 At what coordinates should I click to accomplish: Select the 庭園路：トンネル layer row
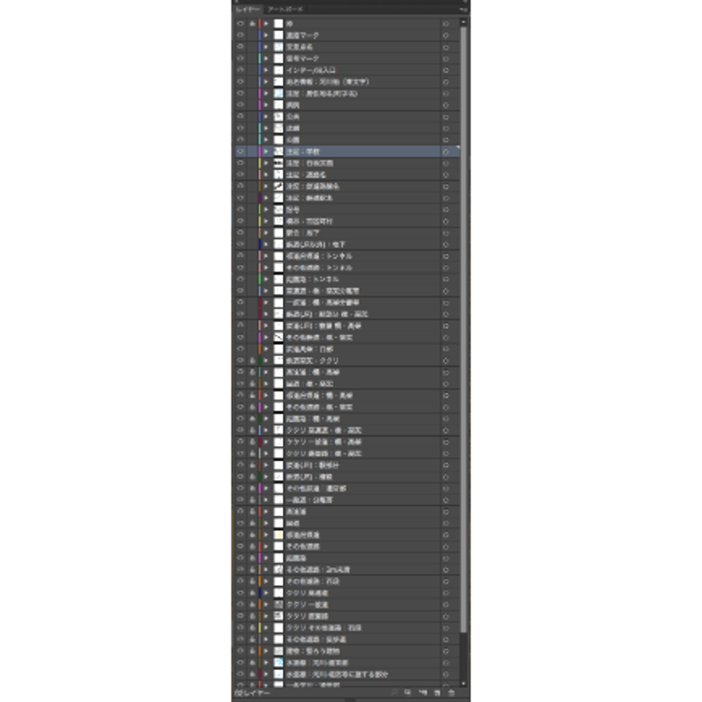(347, 279)
